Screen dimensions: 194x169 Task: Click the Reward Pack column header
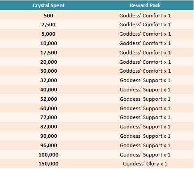click(145, 5)
